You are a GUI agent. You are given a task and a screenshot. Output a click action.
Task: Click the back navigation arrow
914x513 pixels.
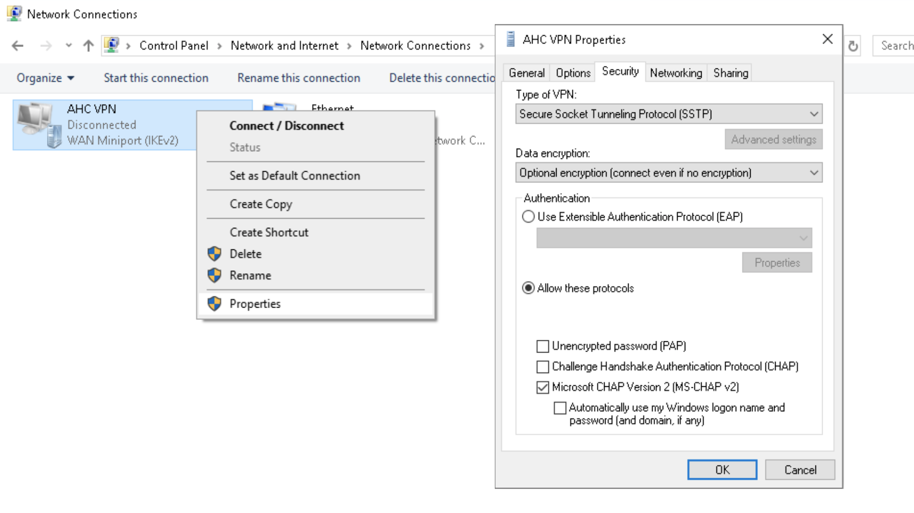pyautogui.click(x=17, y=46)
